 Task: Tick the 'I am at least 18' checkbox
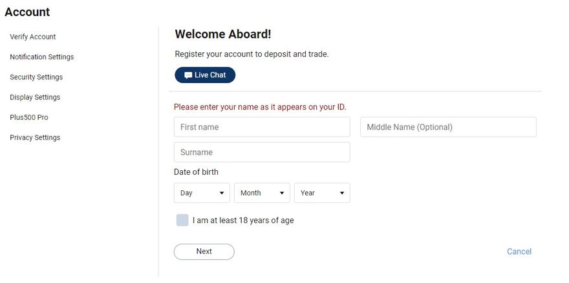point(182,220)
